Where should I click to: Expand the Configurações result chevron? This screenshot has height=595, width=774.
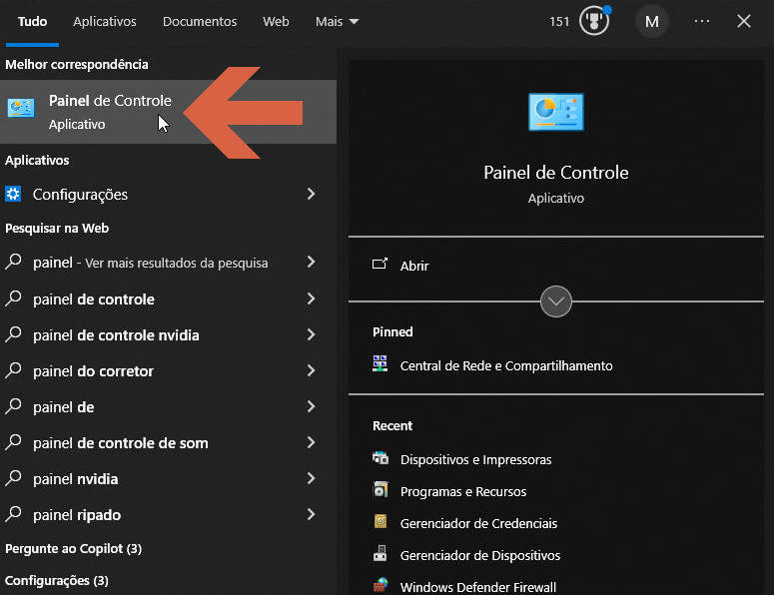point(311,194)
